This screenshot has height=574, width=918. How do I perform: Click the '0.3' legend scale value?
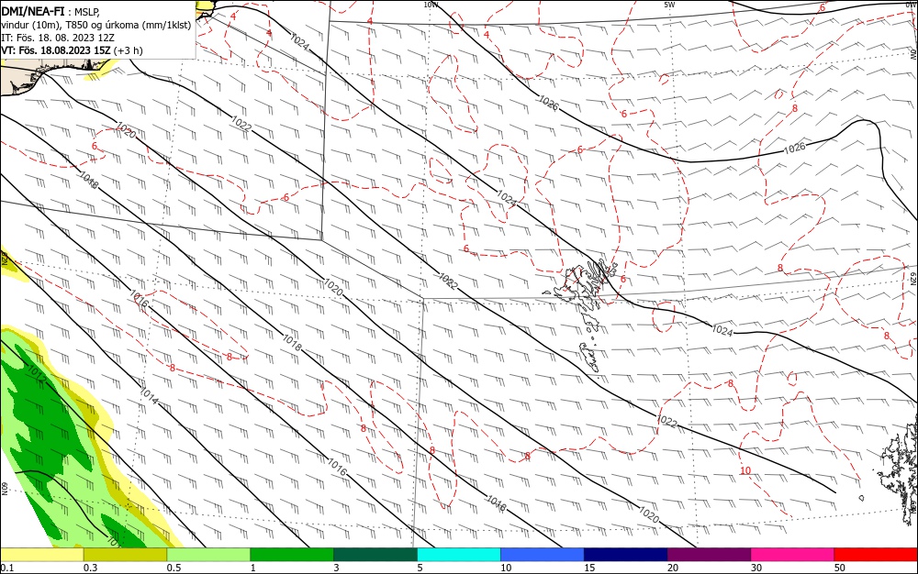(90, 568)
